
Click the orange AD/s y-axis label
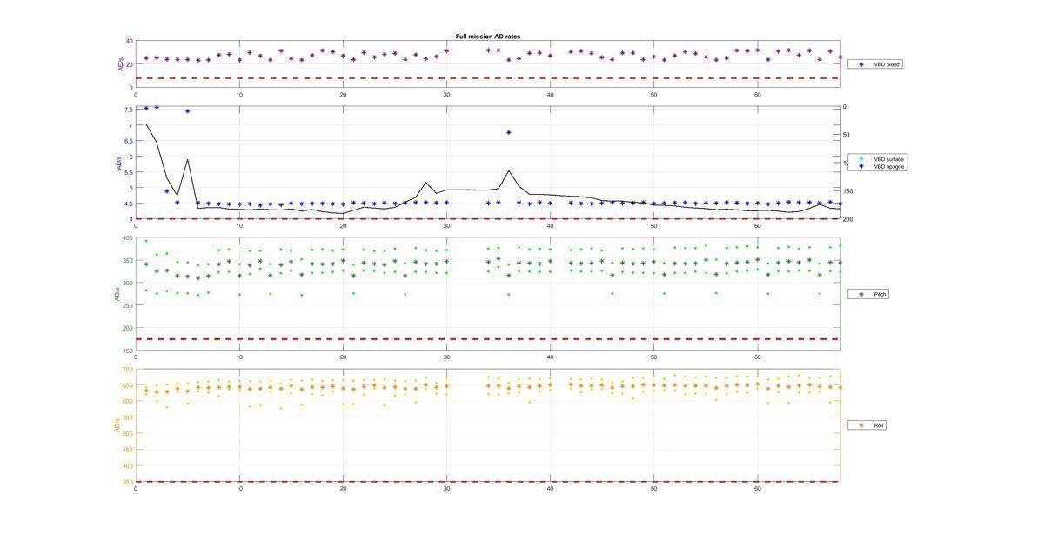[x=116, y=425]
